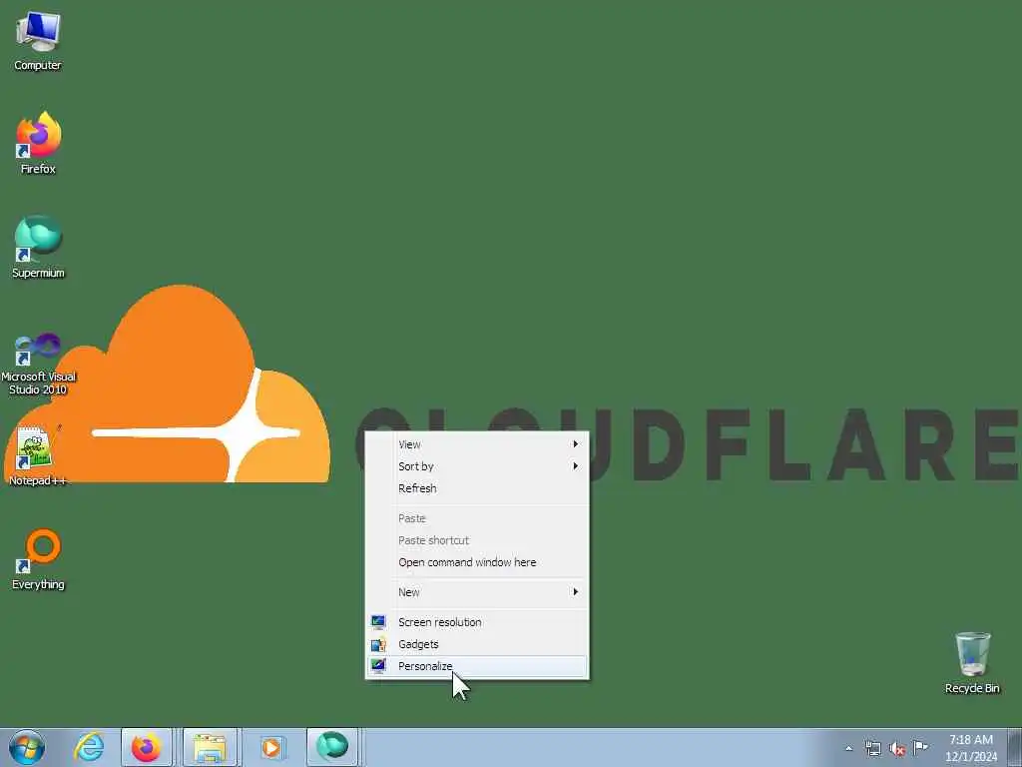Click the muted volume tray icon
The height and width of the screenshot is (767, 1022).
pyautogui.click(x=897, y=749)
